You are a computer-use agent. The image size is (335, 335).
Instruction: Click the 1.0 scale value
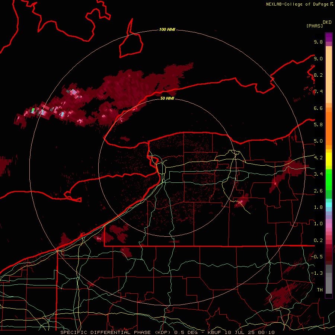(318, 224)
